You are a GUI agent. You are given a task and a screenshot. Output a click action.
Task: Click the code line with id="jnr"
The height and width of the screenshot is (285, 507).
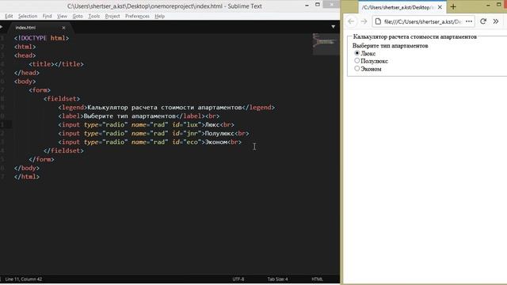154,133
